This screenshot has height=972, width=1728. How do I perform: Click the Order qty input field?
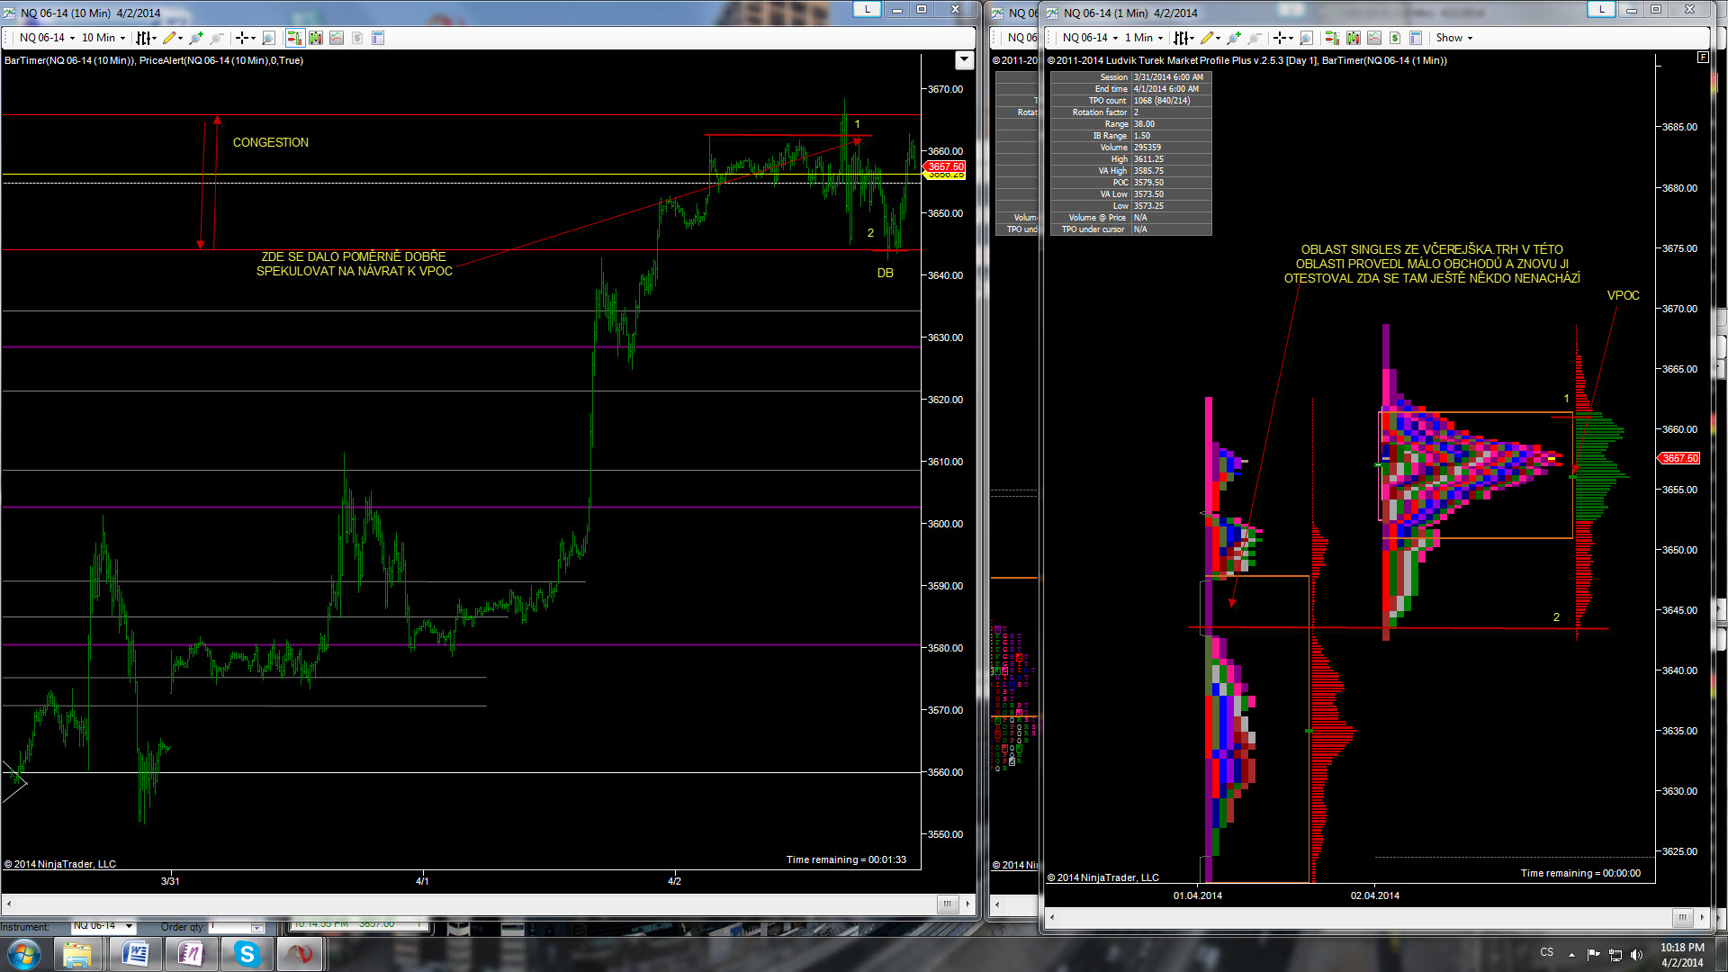[229, 926]
